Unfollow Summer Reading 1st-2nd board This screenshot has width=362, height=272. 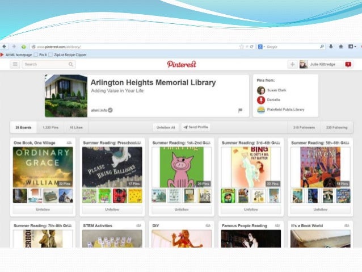pyautogui.click(x=182, y=210)
